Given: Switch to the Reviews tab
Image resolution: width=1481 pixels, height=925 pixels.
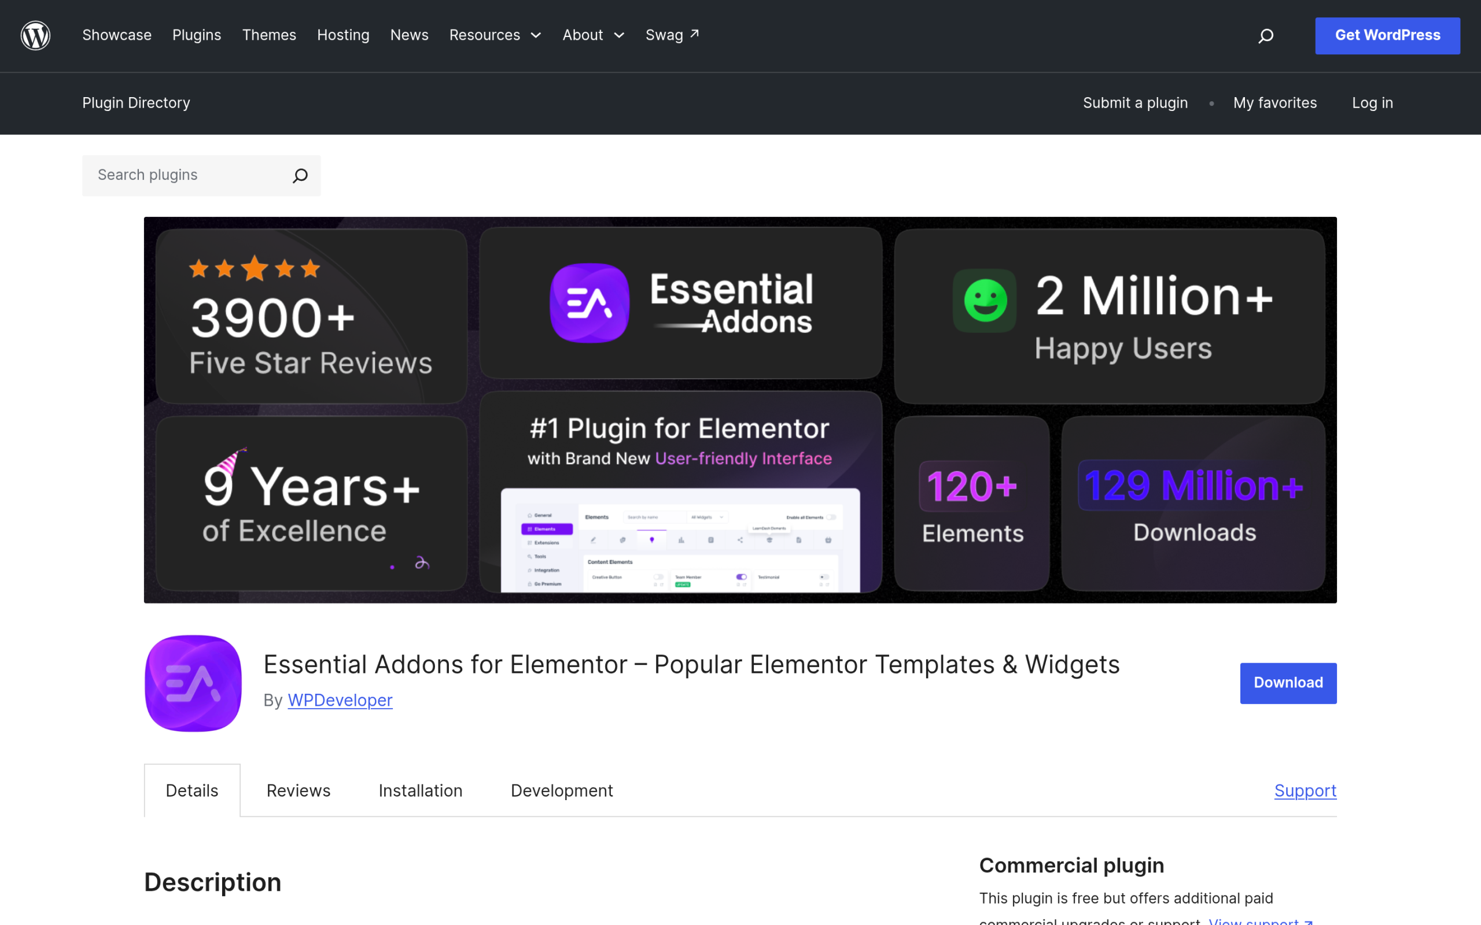Looking at the screenshot, I should (x=299, y=790).
